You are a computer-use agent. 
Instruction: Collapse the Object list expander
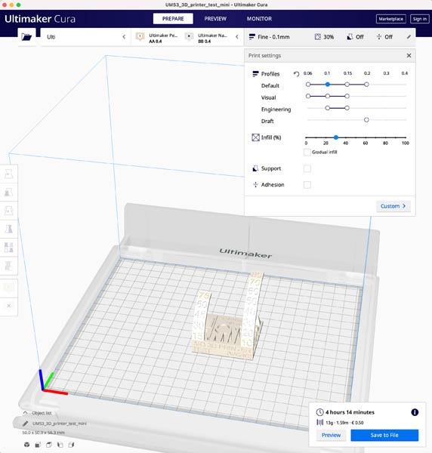25,413
